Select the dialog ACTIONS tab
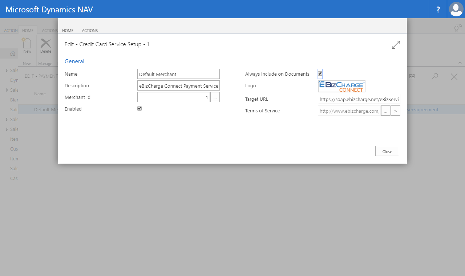This screenshot has width=465, height=276. coord(90,31)
